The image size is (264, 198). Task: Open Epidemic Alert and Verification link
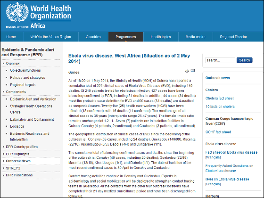coord(33,99)
